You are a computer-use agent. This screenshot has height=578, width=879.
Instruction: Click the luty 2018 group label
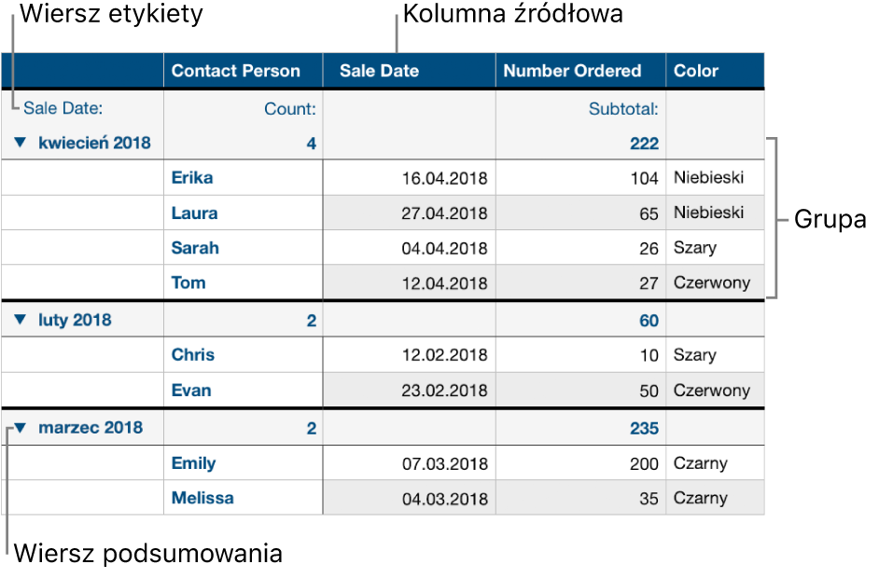coord(75,320)
